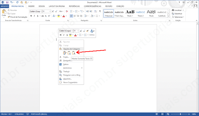The image size is (199, 116).
Task: Toggle subscript in ribbon
Action: pos(46,16)
